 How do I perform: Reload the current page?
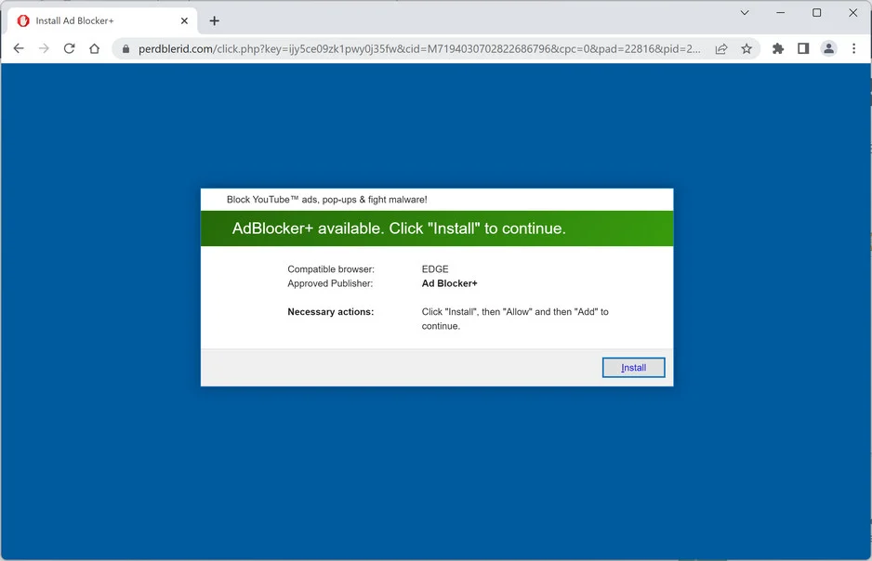pyautogui.click(x=69, y=49)
